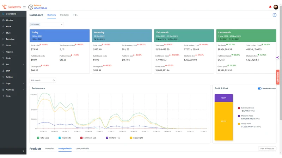
Task: Toggle the Breakdown costs switch
Action: click(259, 88)
